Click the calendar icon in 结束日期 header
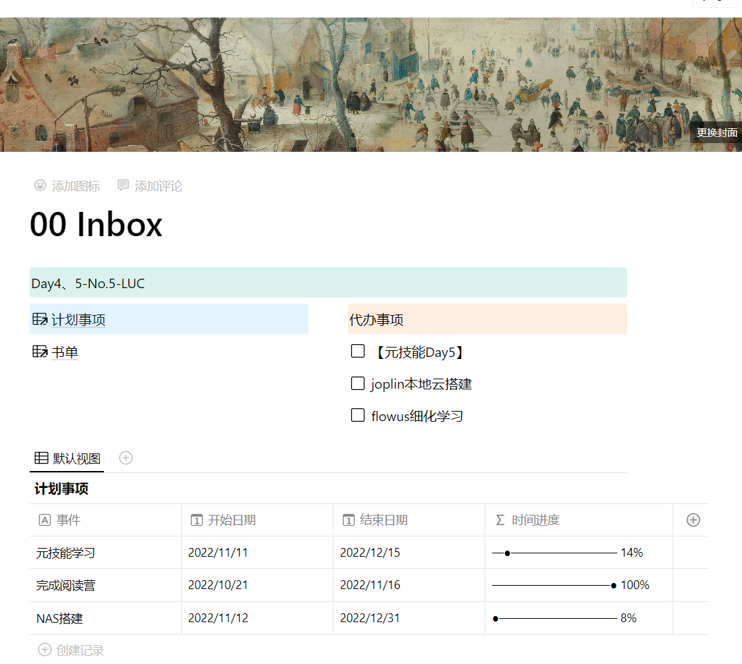 pos(348,520)
